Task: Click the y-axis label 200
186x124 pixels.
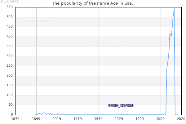Action: [x=10, y=75]
